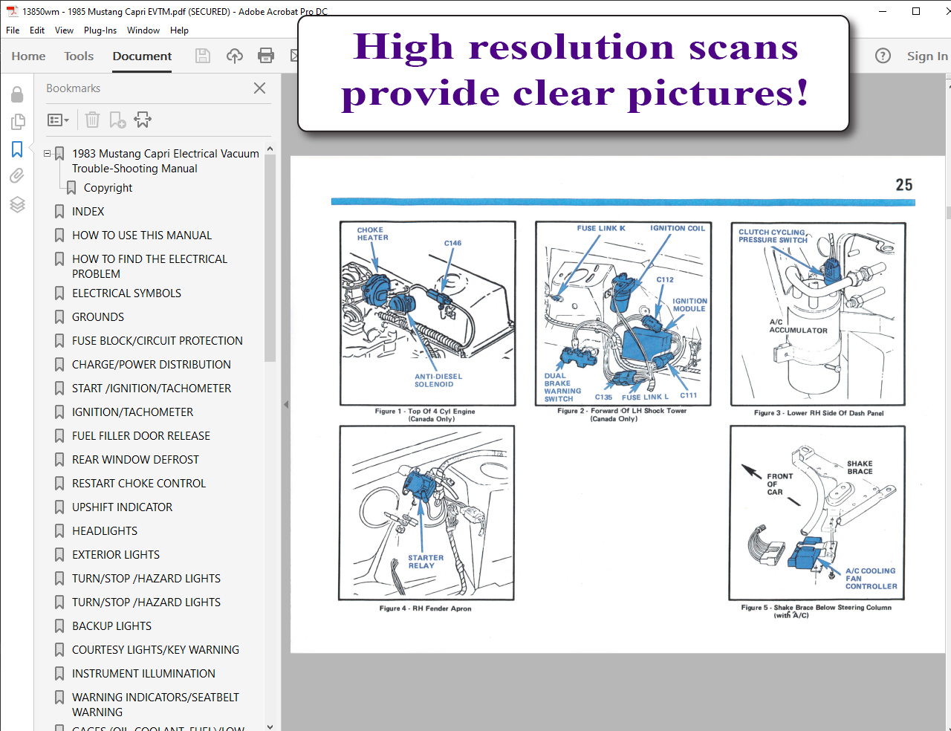Jump to ELECTRICAL SYMBOLS bookmark
The width and height of the screenshot is (951, 731).
126,293
